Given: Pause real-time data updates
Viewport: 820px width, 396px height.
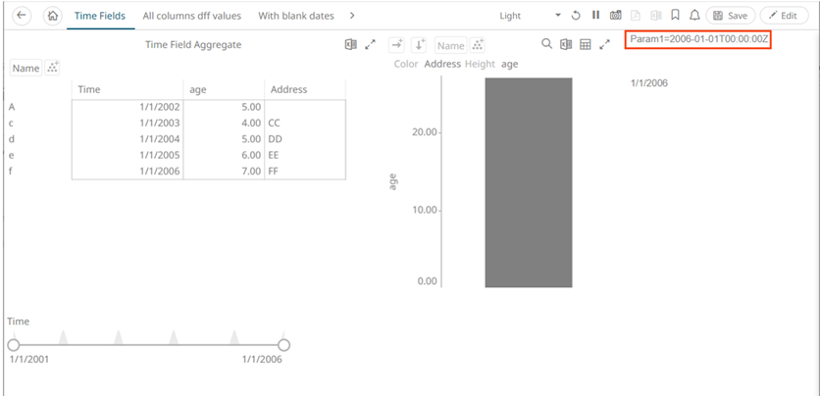Looking at the screenshot, I should [595, 15].
